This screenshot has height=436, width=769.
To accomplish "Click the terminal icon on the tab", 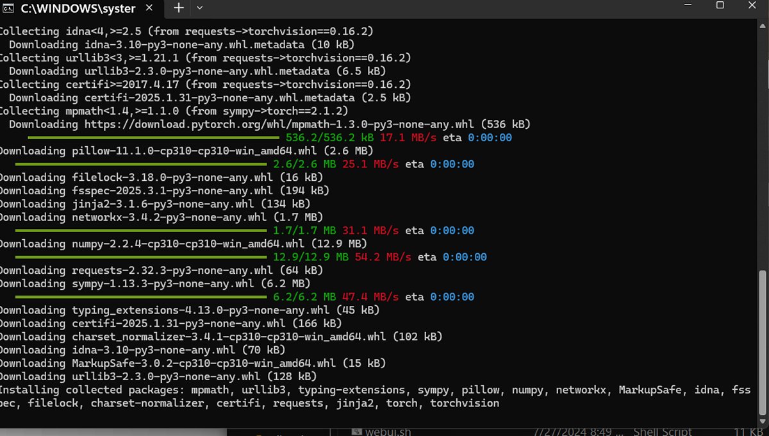I will [9, 8].
